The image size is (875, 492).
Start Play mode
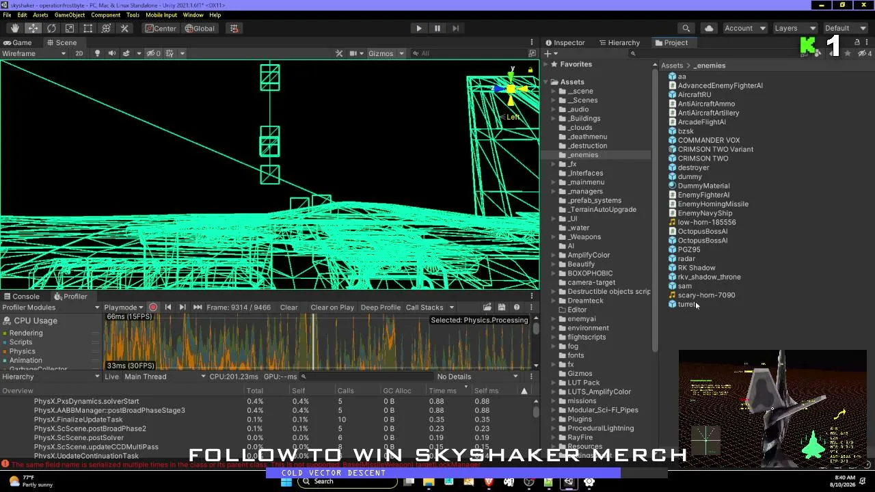pos(419,28)
